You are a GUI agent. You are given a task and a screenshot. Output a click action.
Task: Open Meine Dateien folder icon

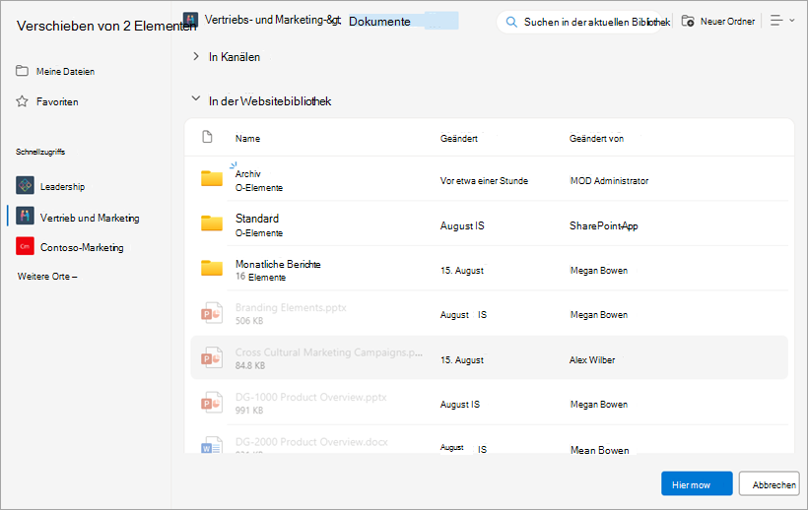click(22, 71)
